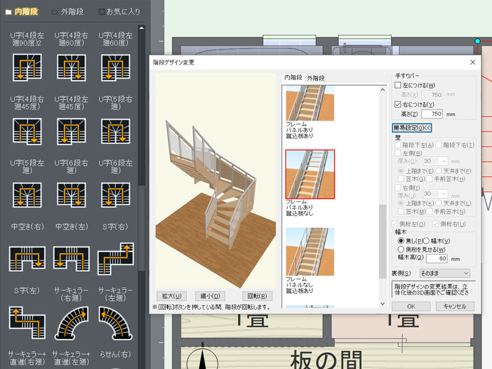This screenshot has height=369, width=492.
Task: Uncheck the 右につける handrail option
Action: pos(397,104)
